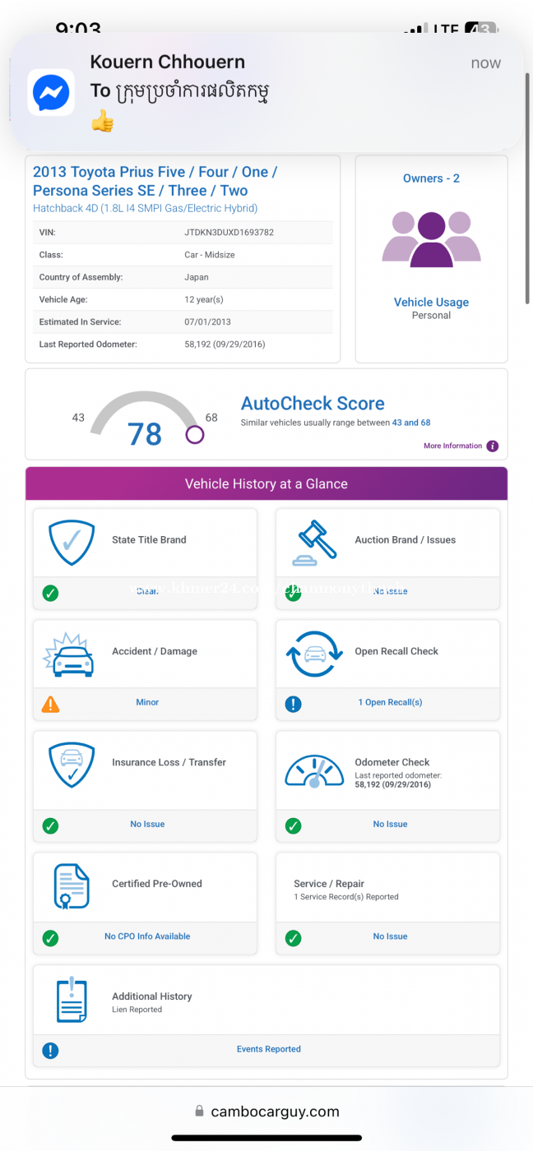Click the Owners - 2 heading
Screen dimensions: 533x1151
point(431,178)
